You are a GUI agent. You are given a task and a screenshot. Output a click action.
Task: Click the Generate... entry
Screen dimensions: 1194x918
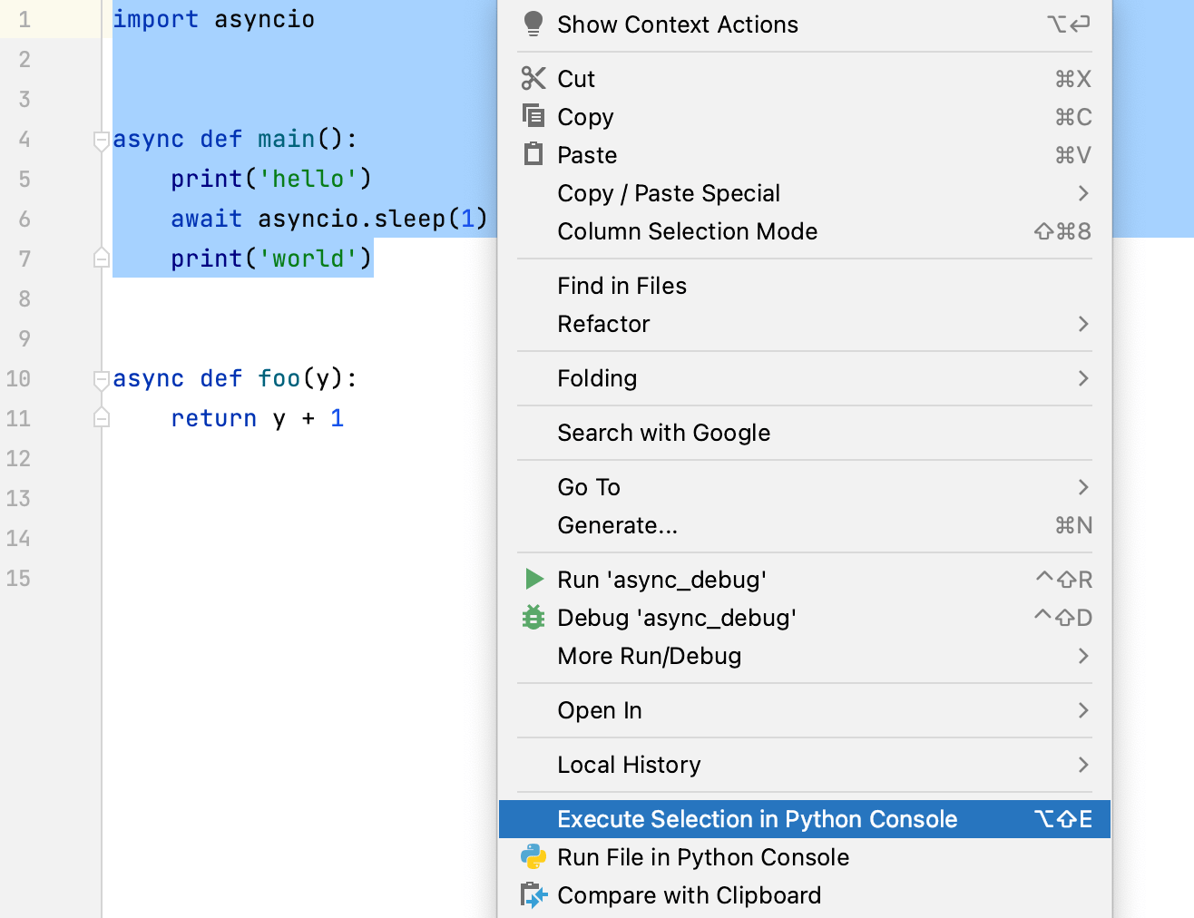[617, 525]
